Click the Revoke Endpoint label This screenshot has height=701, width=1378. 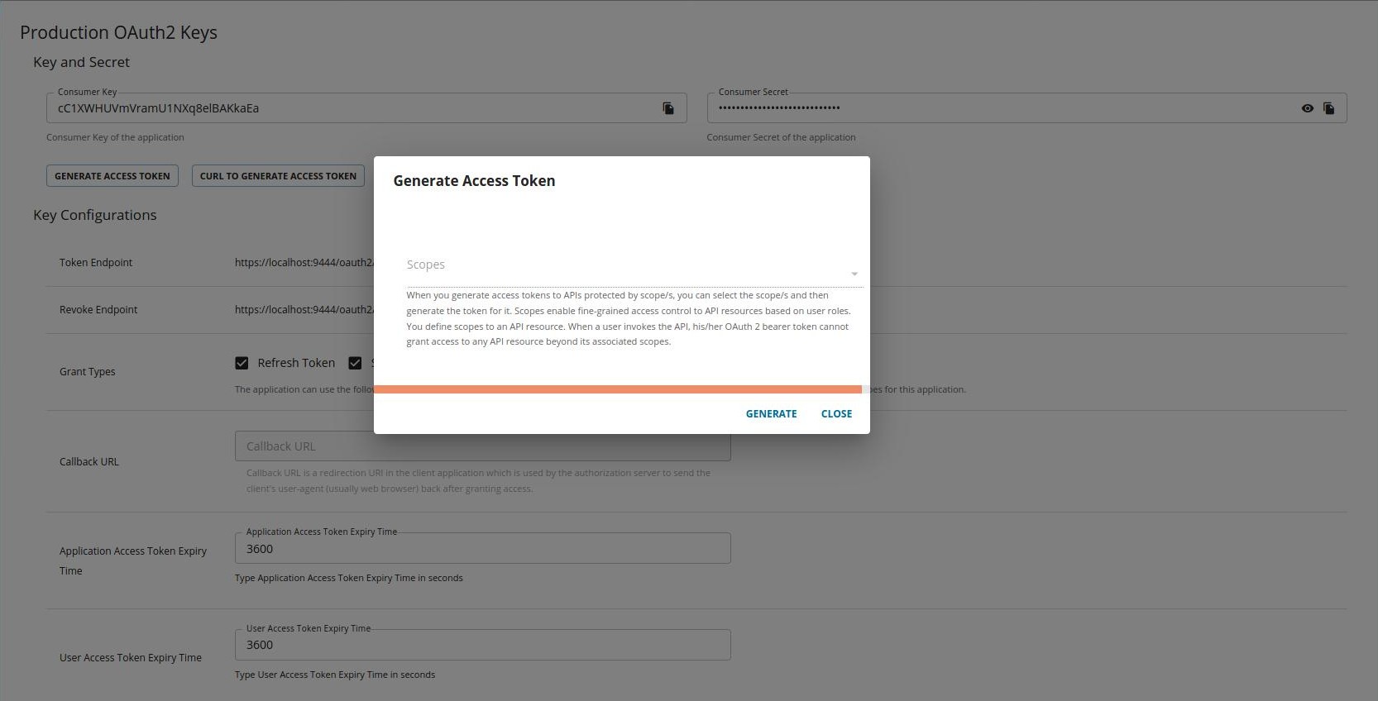(98, 310)
